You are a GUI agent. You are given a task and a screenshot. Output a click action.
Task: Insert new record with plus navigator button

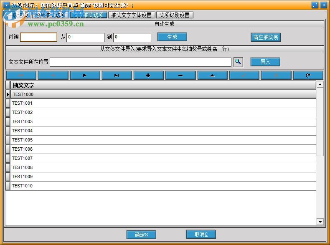(149, 75)
